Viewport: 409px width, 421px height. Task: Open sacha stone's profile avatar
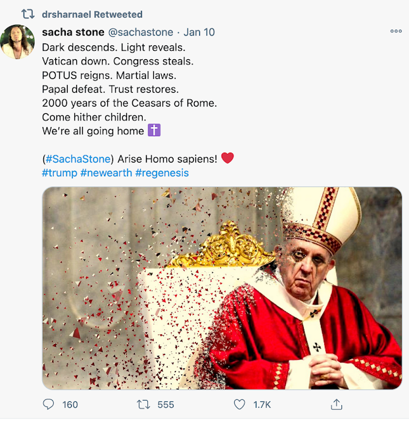(x=18, y=41)
